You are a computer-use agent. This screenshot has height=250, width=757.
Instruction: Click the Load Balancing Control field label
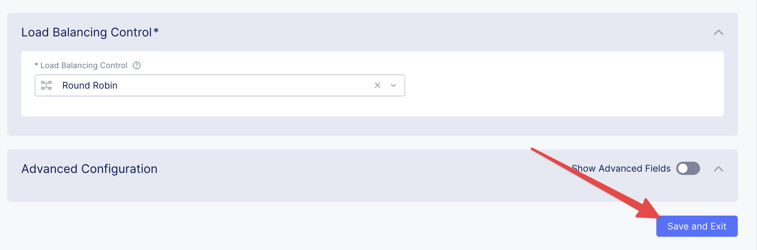click(84, 65)
